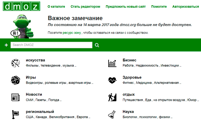Open the Здоровье category heading
Viewport: 201px width, 123px height.
pyautogui.click(x=132, y=77)
